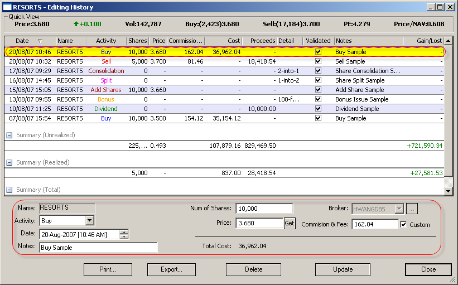
Task: Click the unrealized gain value +721,590.34
Action: point(425,146)
